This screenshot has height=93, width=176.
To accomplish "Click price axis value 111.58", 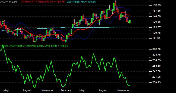I will tap(156, 38).
